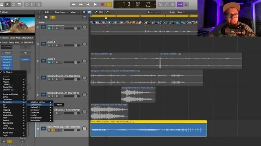Toggle the Flex show/hide icon

coord(101,12)
